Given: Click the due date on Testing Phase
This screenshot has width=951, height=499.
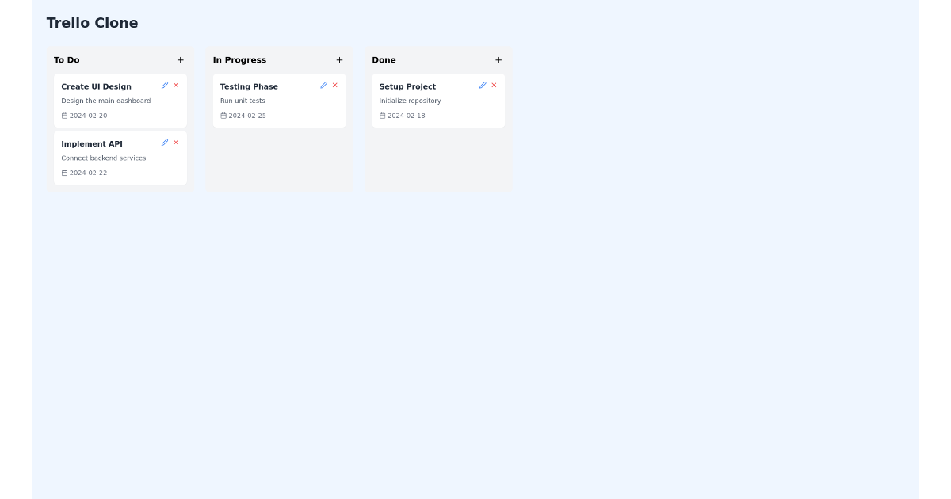Looking at the screenshot, I should coord(246,115).
